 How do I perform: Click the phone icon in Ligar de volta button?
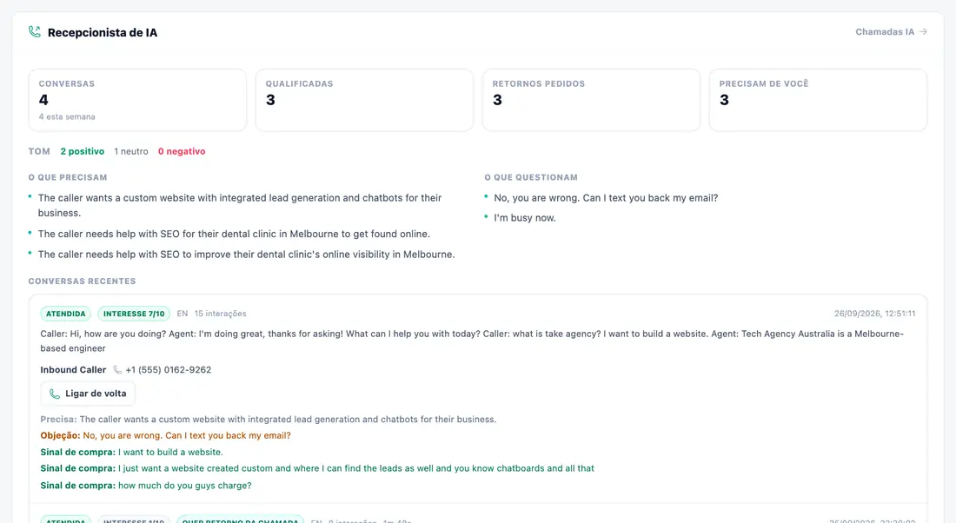(x=55, y=394)
